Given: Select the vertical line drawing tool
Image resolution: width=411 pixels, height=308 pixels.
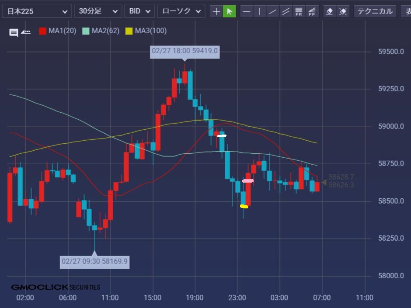Looking at the screenshot, I should pyautogui.click(x=260, y=11).
